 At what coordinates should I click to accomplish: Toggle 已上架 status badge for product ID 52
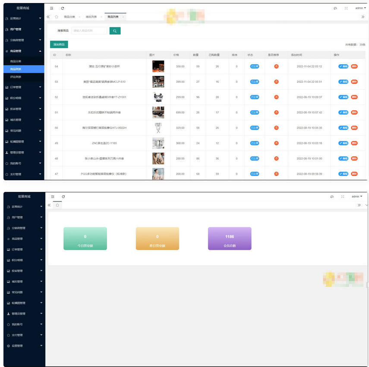pyautogui.click(x=255, y=97)
